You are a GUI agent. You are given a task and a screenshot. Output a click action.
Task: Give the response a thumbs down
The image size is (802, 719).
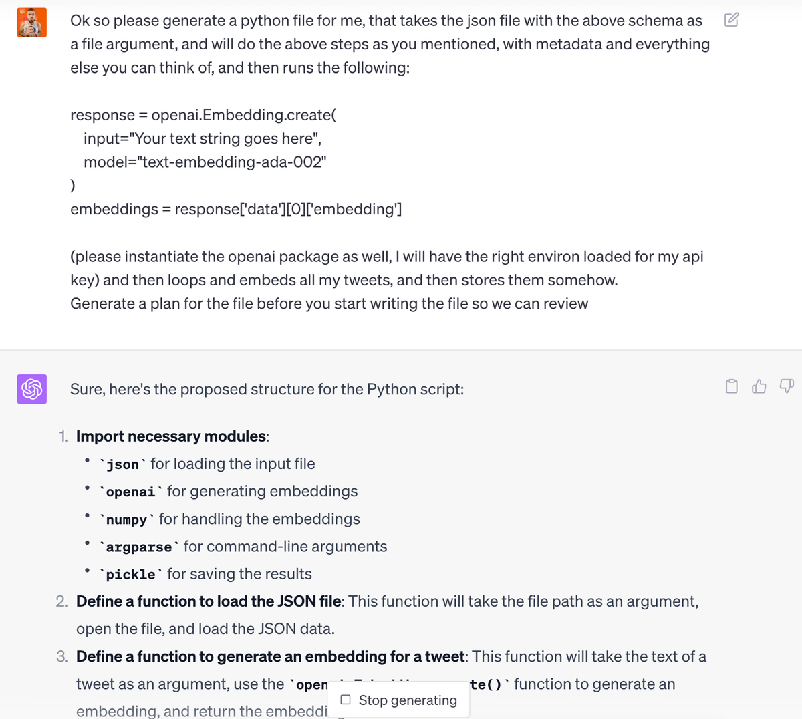[787, 386]
